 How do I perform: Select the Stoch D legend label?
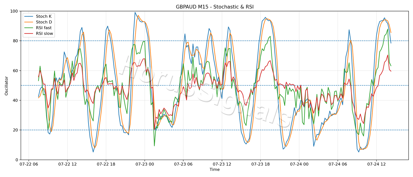[44, 22]
